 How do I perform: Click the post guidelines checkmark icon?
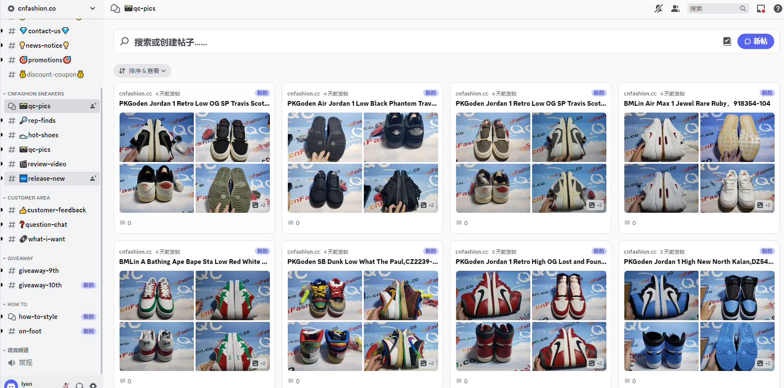click(727, 41)
